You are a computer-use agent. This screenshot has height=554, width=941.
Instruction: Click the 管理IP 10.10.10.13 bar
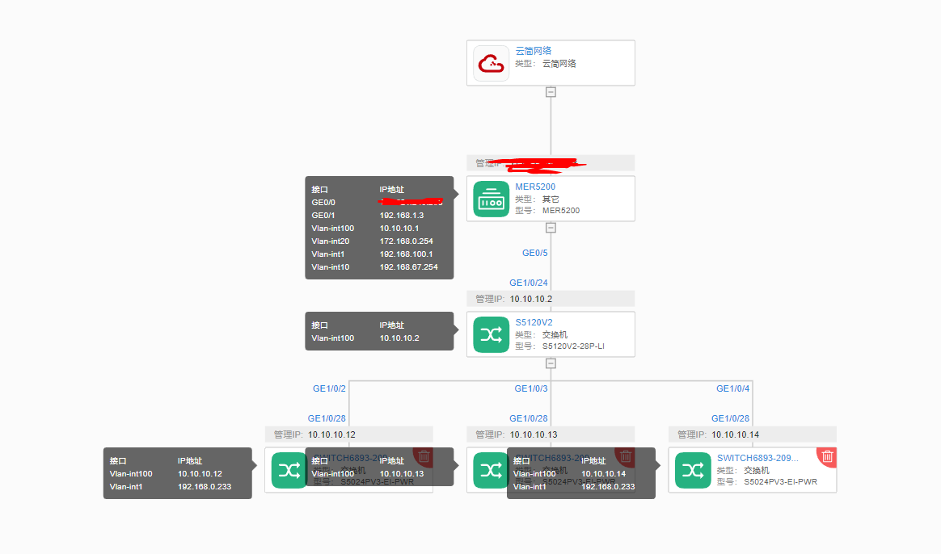(x=551, y=434)
